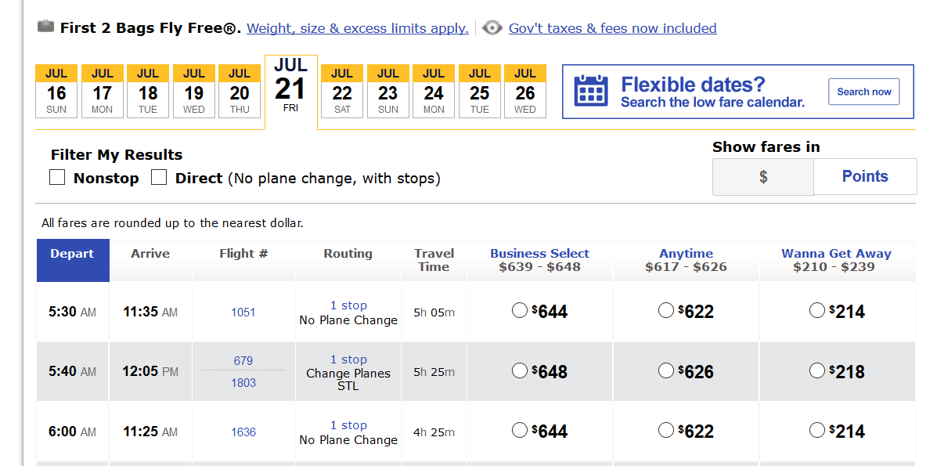The image size is (937, 466).
Task: Show fares in Points
Action: click(x=865, y=176)
